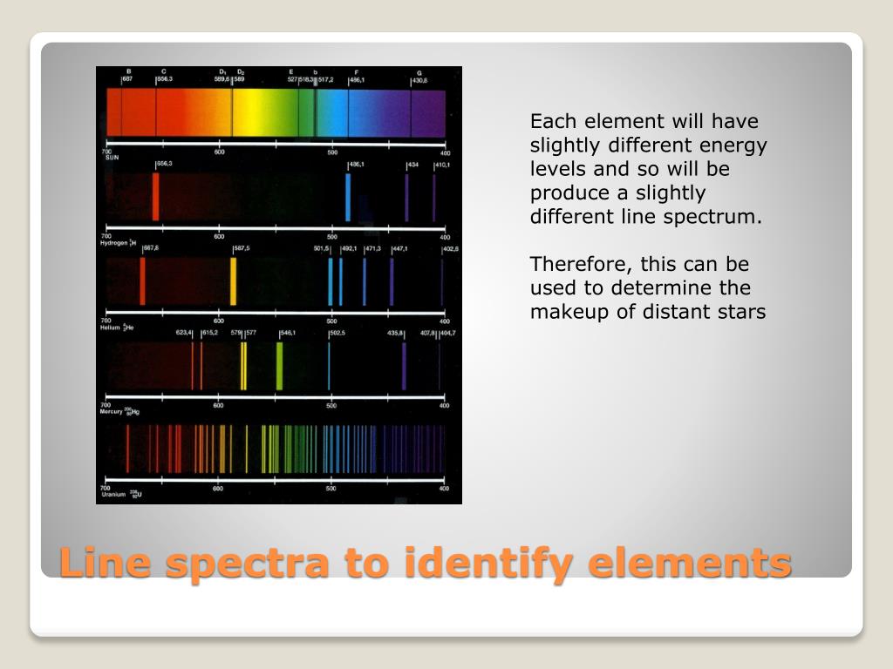
Task: Click the "435,8" wavelength label above mercury
Action: 396,333
